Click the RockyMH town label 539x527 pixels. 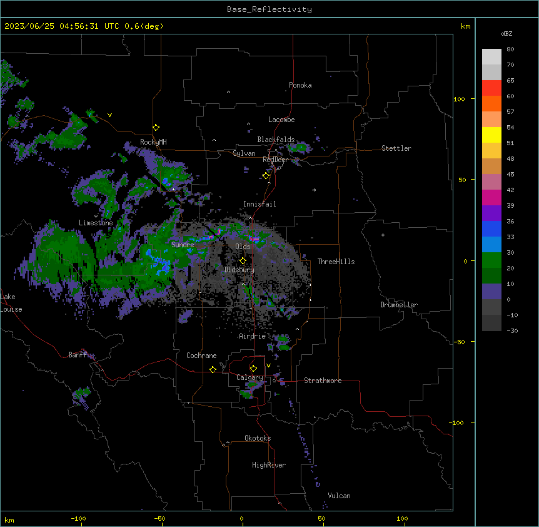[x=153, y=141]
